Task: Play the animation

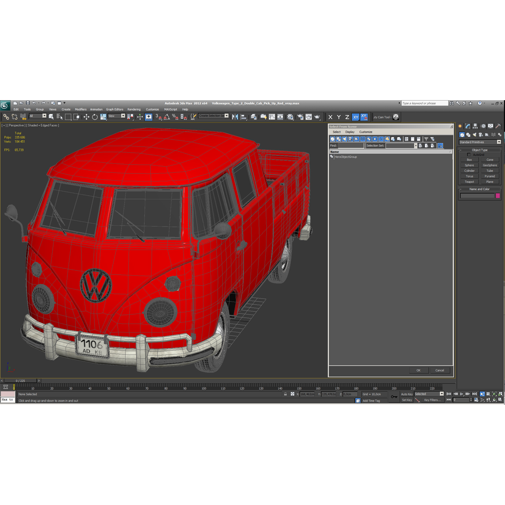Action: pyautogui.click(x=462, y=394)
